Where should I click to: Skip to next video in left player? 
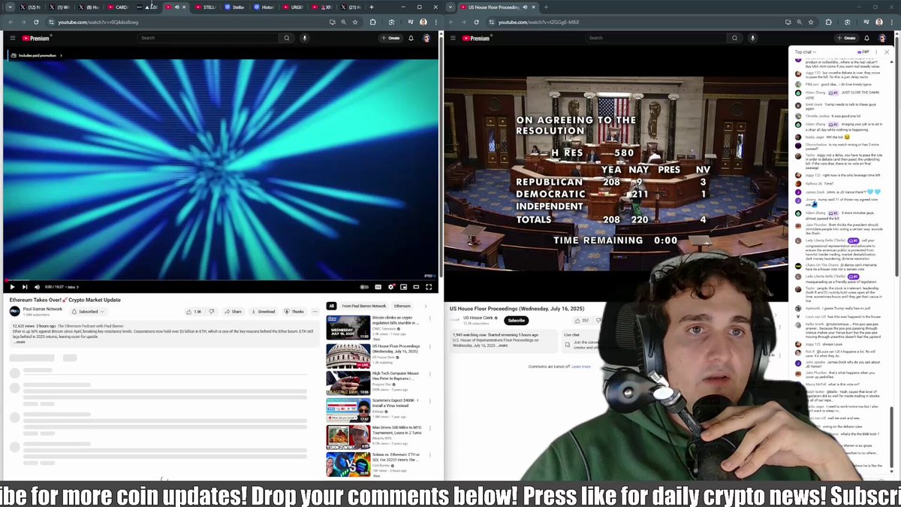coord(25,287)
